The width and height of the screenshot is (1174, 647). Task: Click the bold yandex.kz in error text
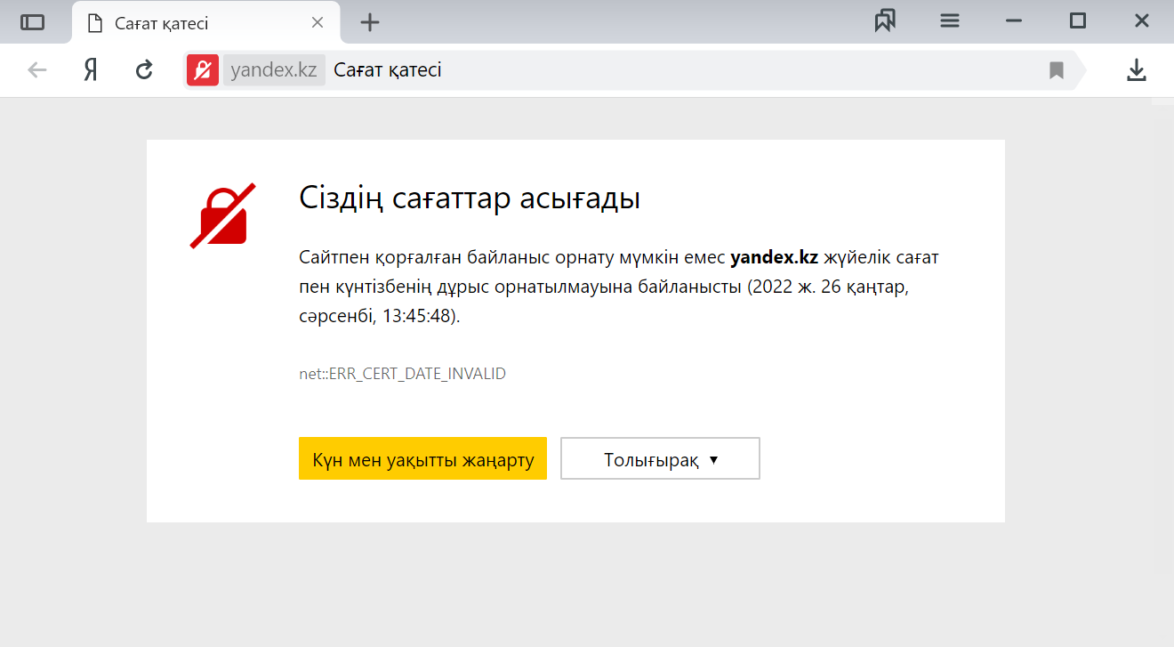pos(774,258)
